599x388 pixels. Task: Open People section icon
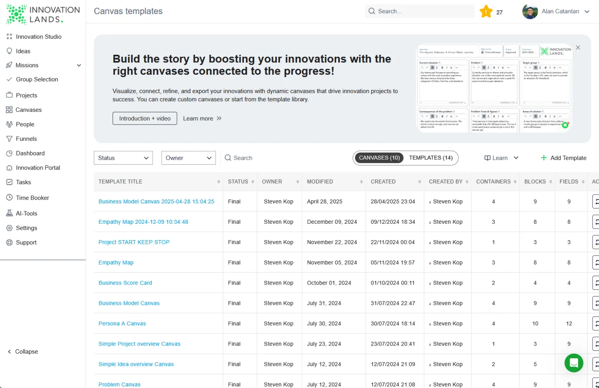coord(9,124)
